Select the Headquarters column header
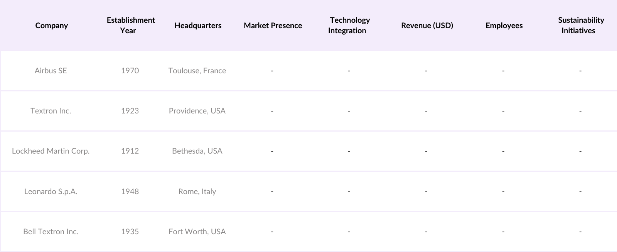This screenshot has width=617, height=252. tap(198, 25)
